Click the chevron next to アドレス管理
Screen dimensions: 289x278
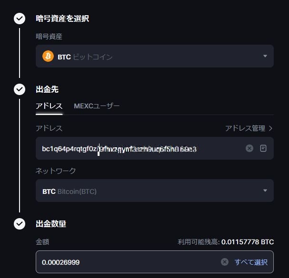coord(270,128)
